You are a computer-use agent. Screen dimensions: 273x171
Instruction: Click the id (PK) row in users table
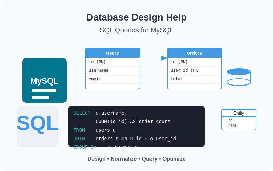coord(113,62)
